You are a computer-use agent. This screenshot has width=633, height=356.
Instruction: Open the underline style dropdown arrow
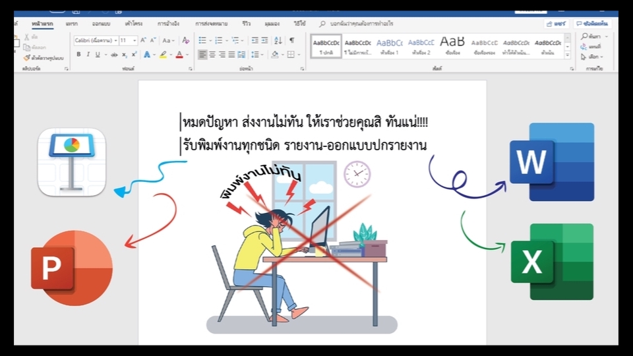coord(105,55)
